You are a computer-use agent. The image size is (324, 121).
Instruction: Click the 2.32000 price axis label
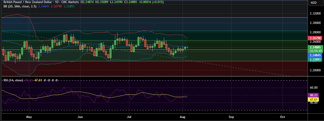tap(315, 13)
